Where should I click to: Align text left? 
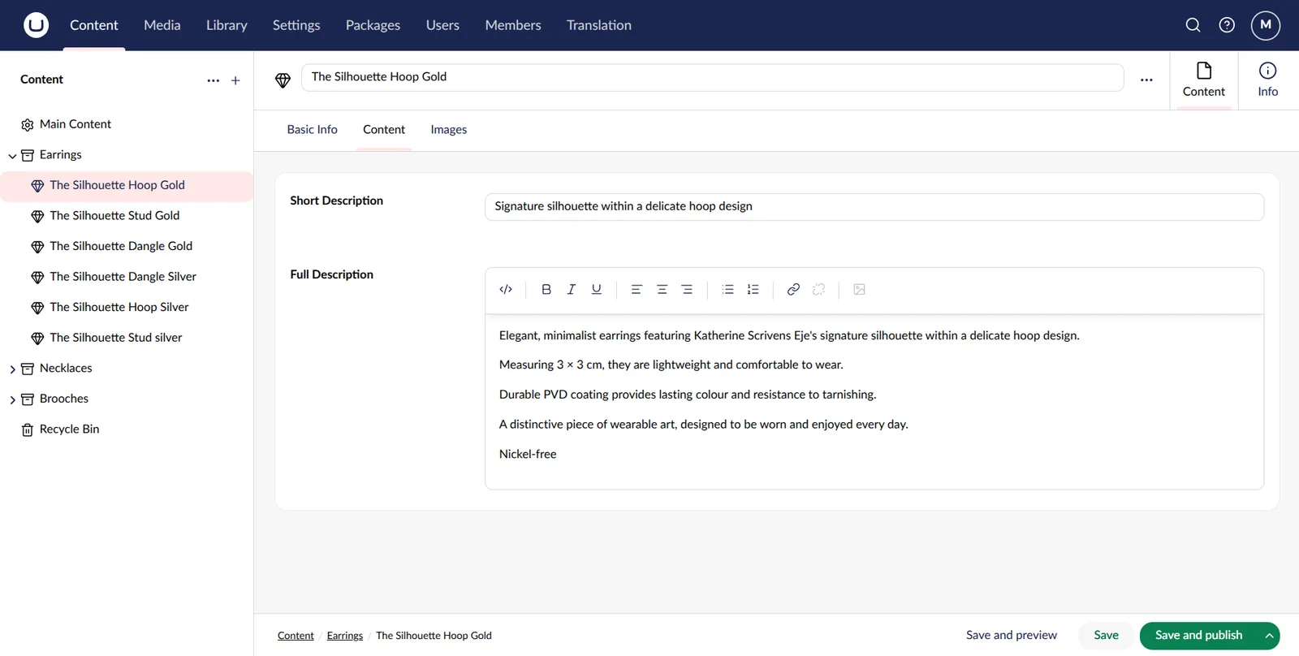(x=637, y=289)
